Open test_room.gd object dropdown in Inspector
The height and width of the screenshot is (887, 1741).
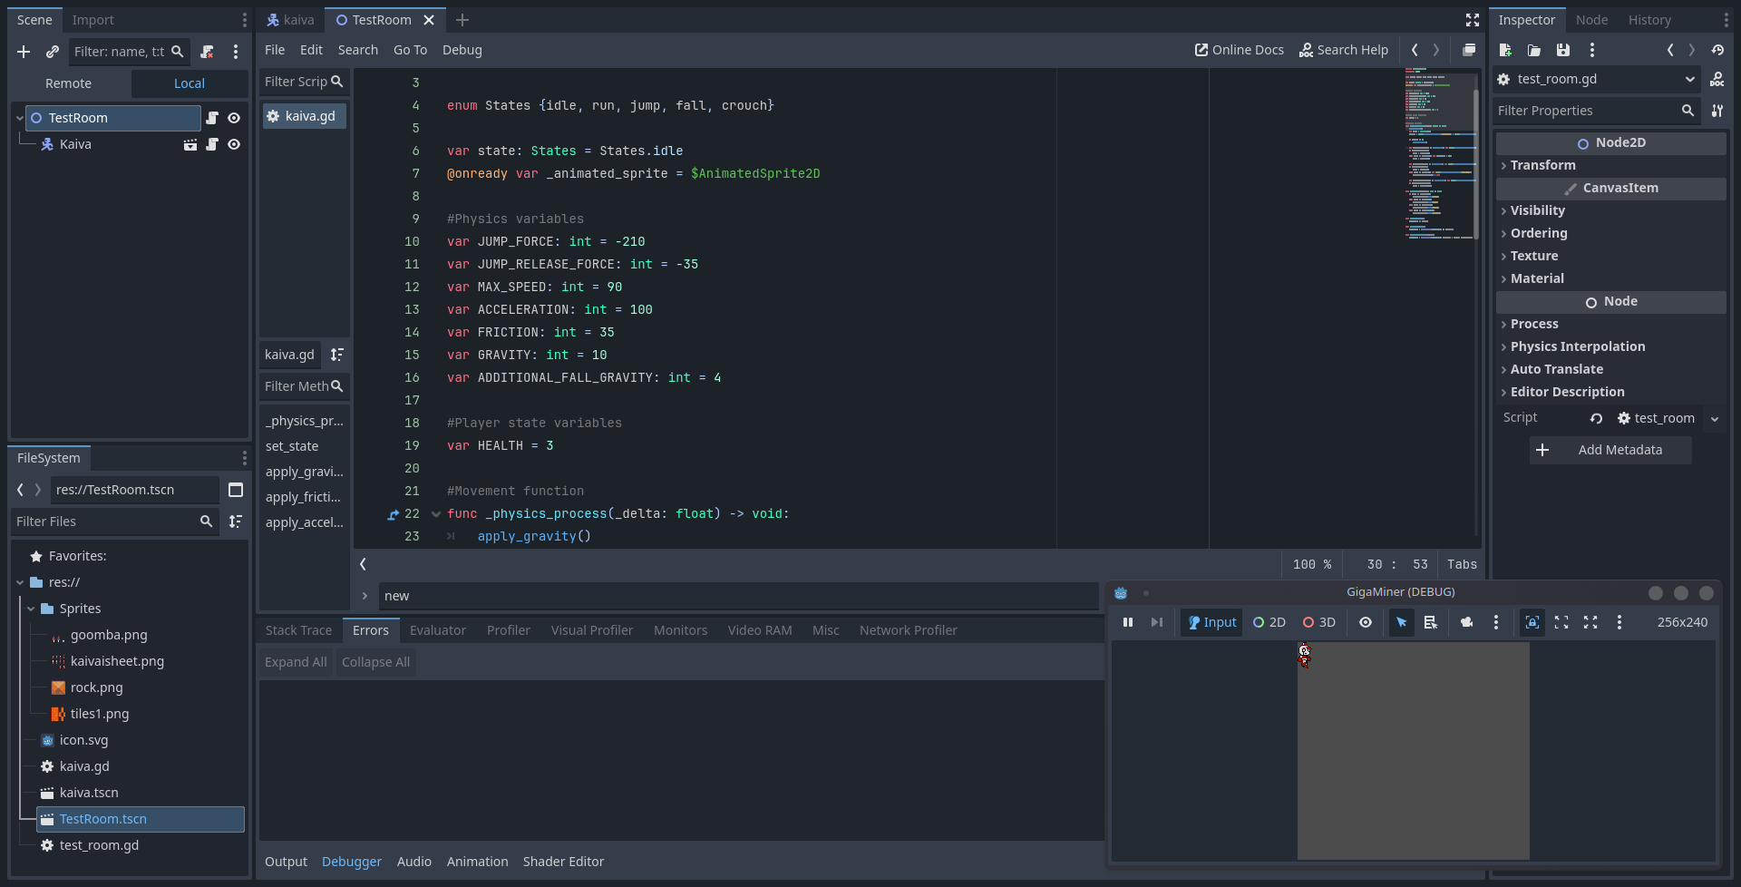point(1598,80)
